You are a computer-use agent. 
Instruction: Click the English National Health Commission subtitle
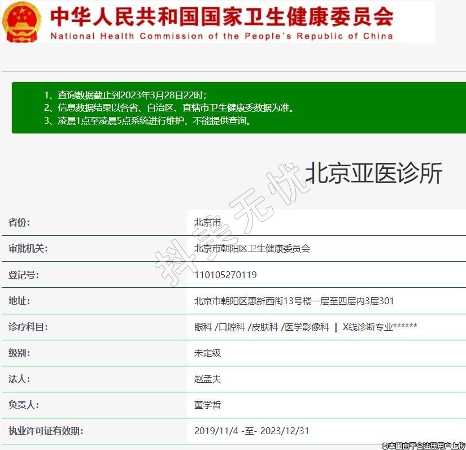click(221, 36)
